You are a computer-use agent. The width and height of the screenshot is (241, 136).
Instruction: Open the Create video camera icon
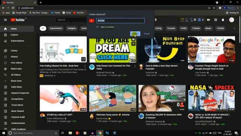(x=208, y=20)
